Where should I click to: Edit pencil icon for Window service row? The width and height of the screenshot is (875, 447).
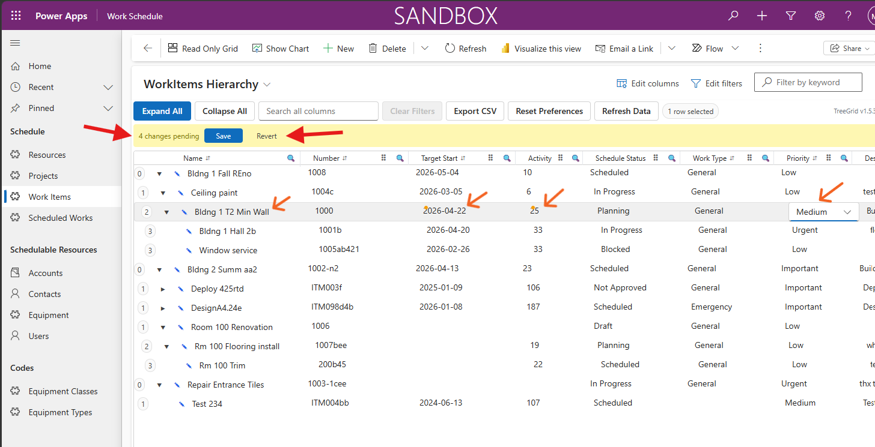[189, 250]
